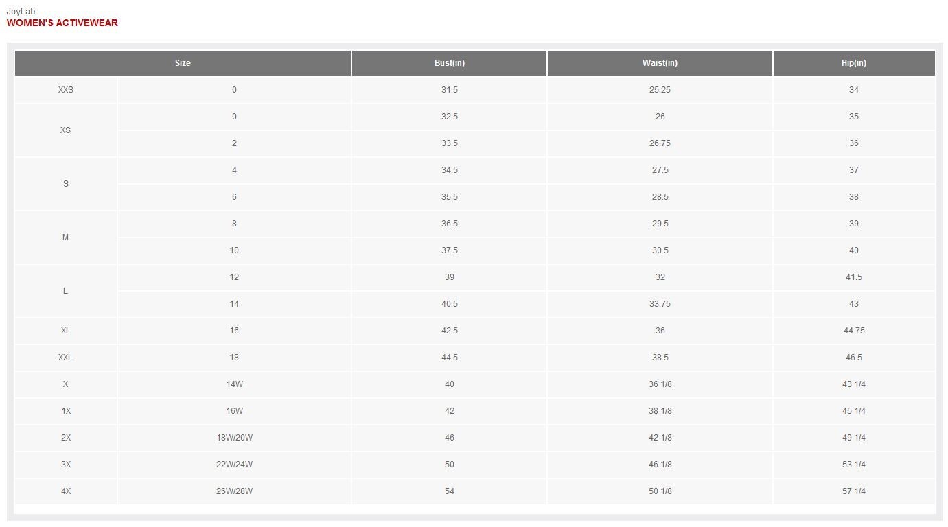The image size is (948, 527).
Task: Select the XXL size row label
Action: (66, 358)
